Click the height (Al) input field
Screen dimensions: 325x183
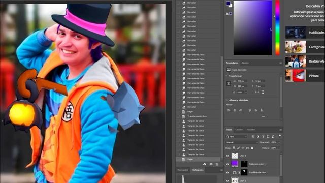click(242, 86)
